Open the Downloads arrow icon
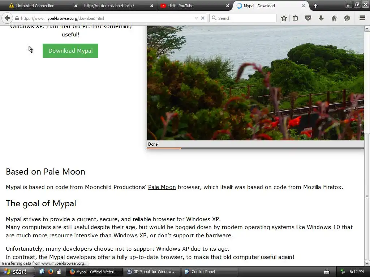Image resolution: width=370 pixels, height=277 pixels. tap(321, 18)
